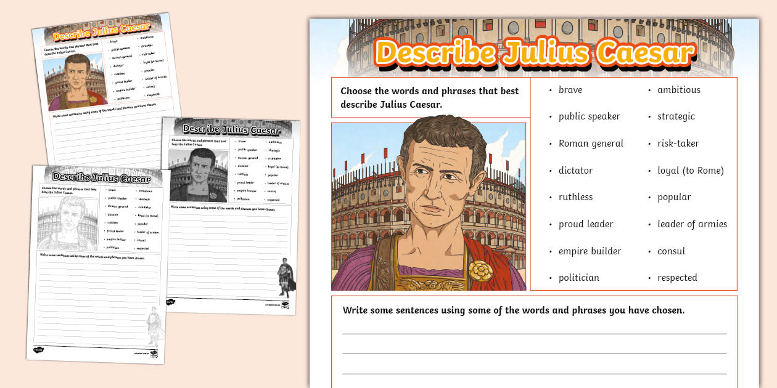This screenshot has width=777, height=388.
Task: Click the outlined soldier drawing on bottom-left worksheet
Action: tap(152, 326)
